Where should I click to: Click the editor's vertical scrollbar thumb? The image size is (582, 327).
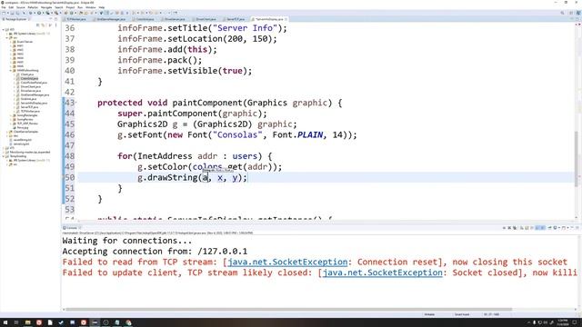[577, 160]
